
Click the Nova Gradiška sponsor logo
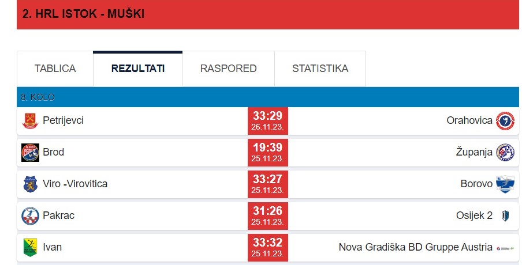click(505, 247)
